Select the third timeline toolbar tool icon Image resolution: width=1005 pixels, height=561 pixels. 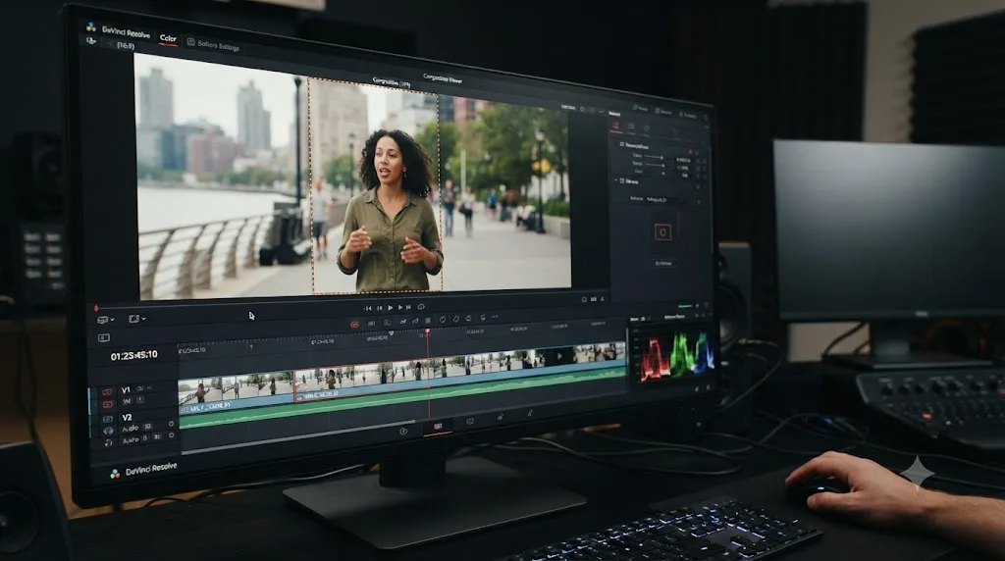[387, 323]
